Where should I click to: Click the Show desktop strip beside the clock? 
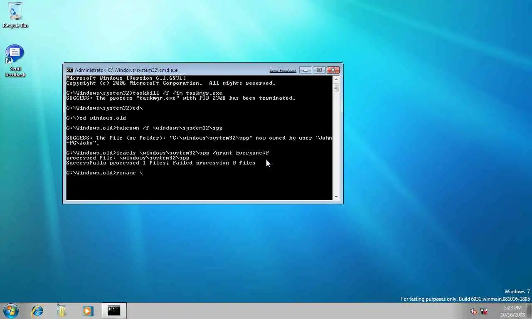click(529, 311)
